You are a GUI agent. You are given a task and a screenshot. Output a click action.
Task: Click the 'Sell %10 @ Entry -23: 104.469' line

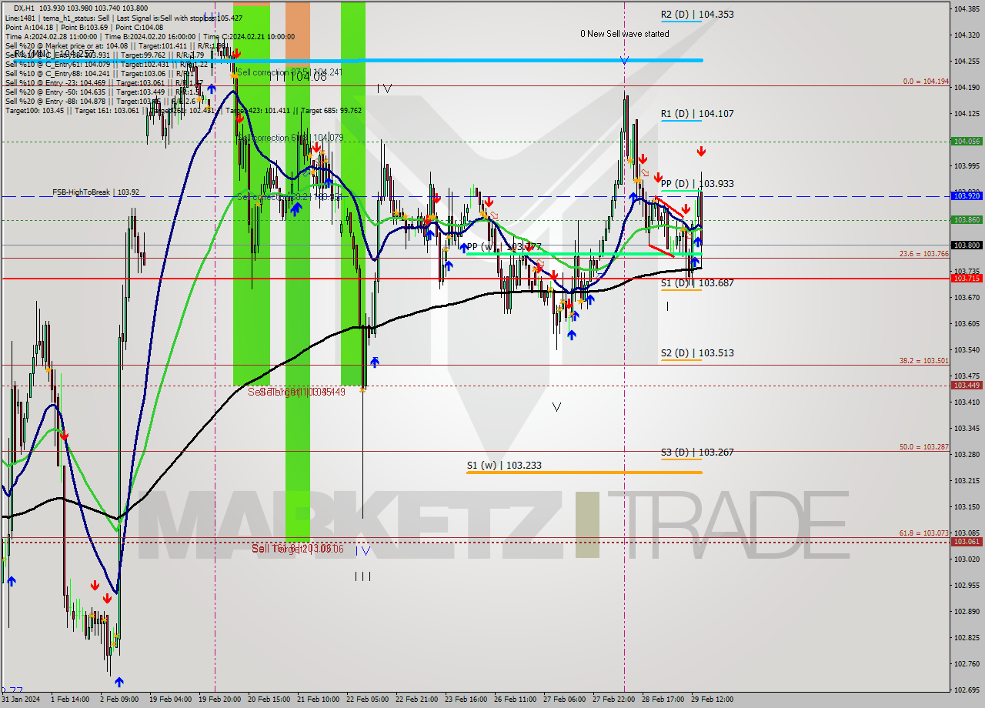(104, 82)
